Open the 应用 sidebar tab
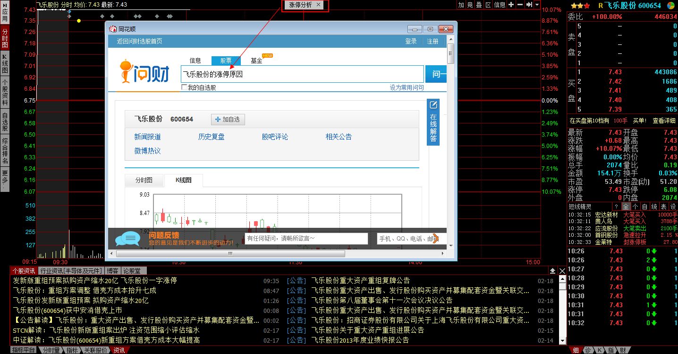678x354 pixels. coord(5,13)
